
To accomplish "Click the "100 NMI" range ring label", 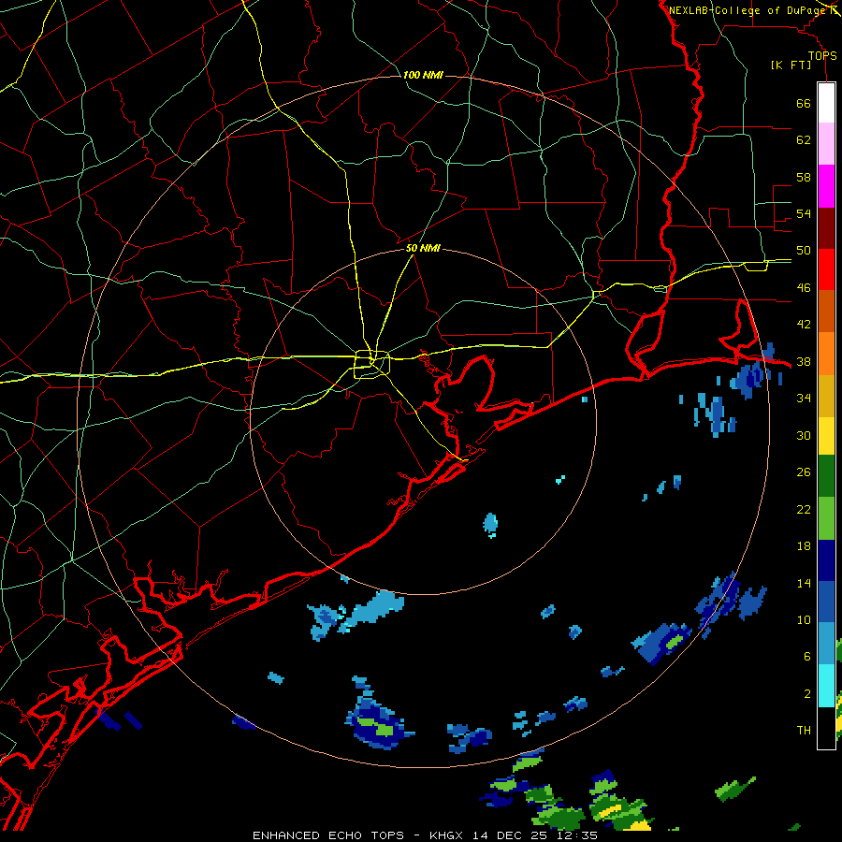I will [x=423, y=75].
